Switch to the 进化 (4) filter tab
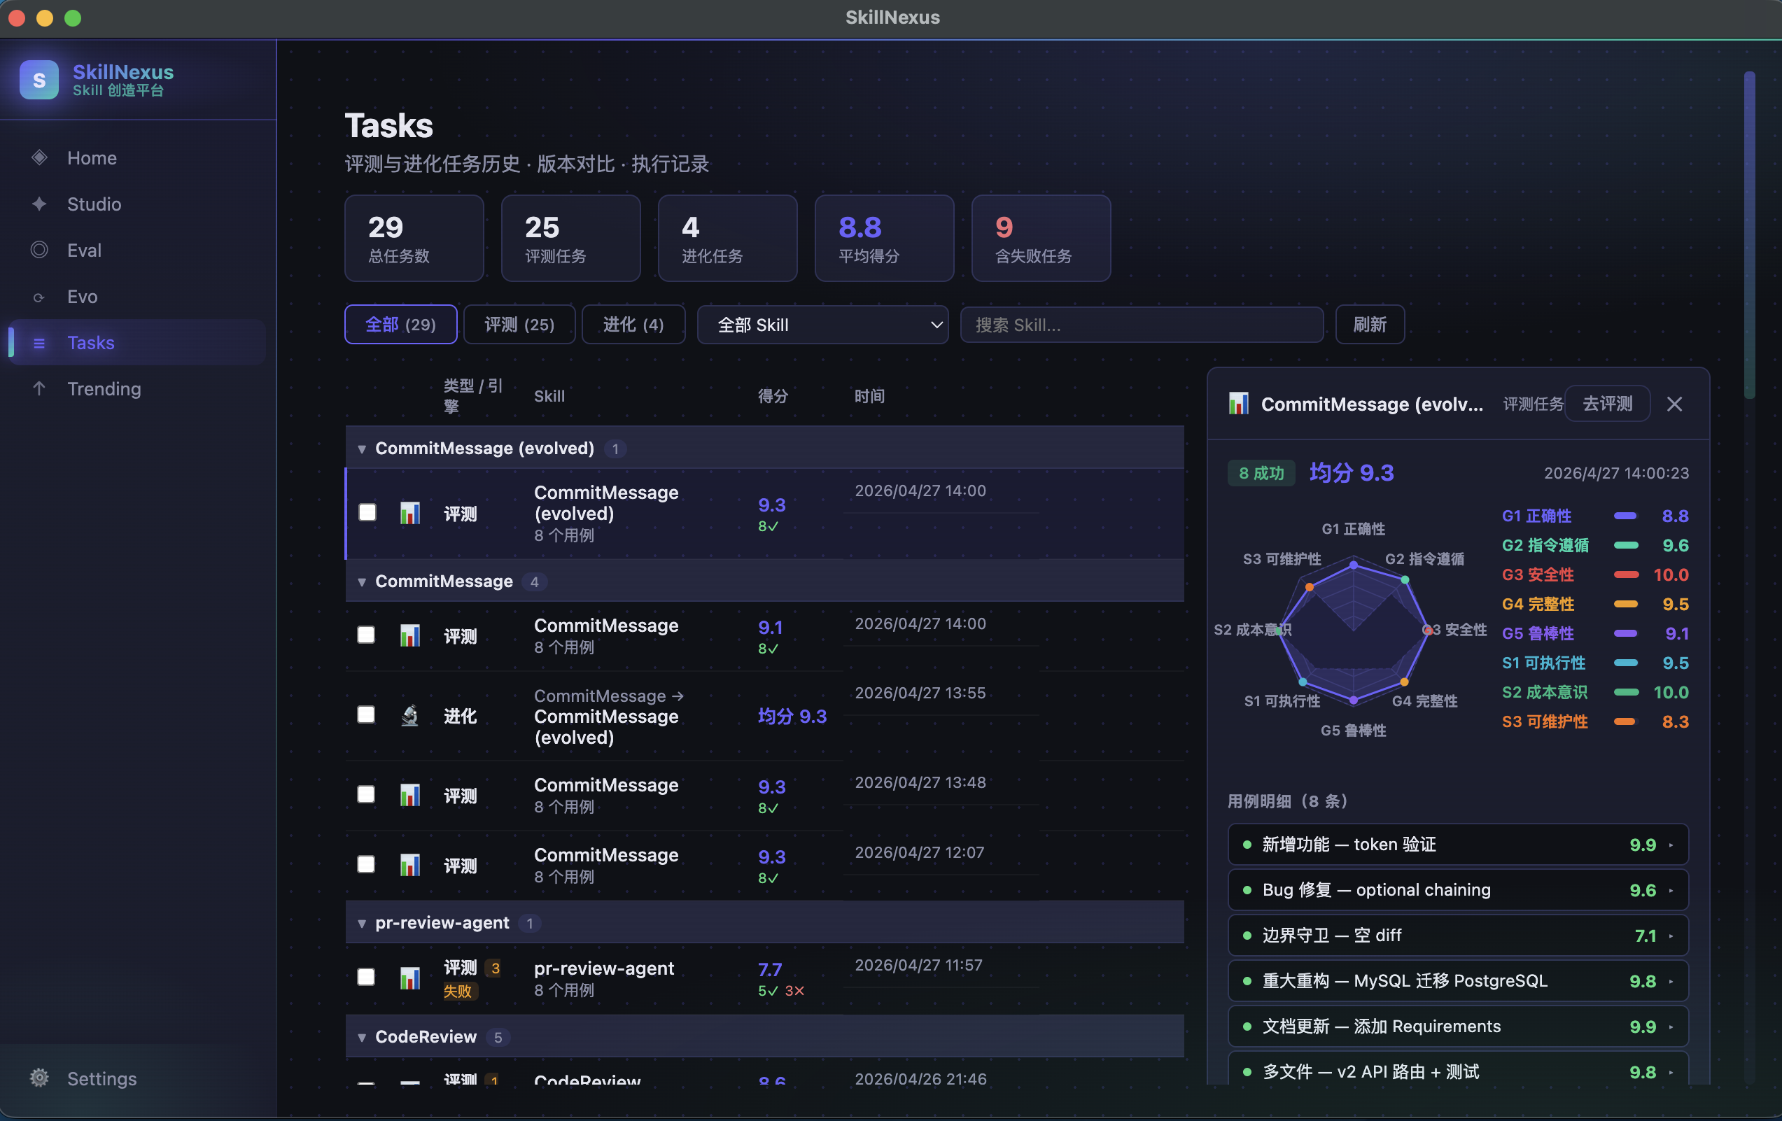The image size is (1782, 1121). click(633, 325)
